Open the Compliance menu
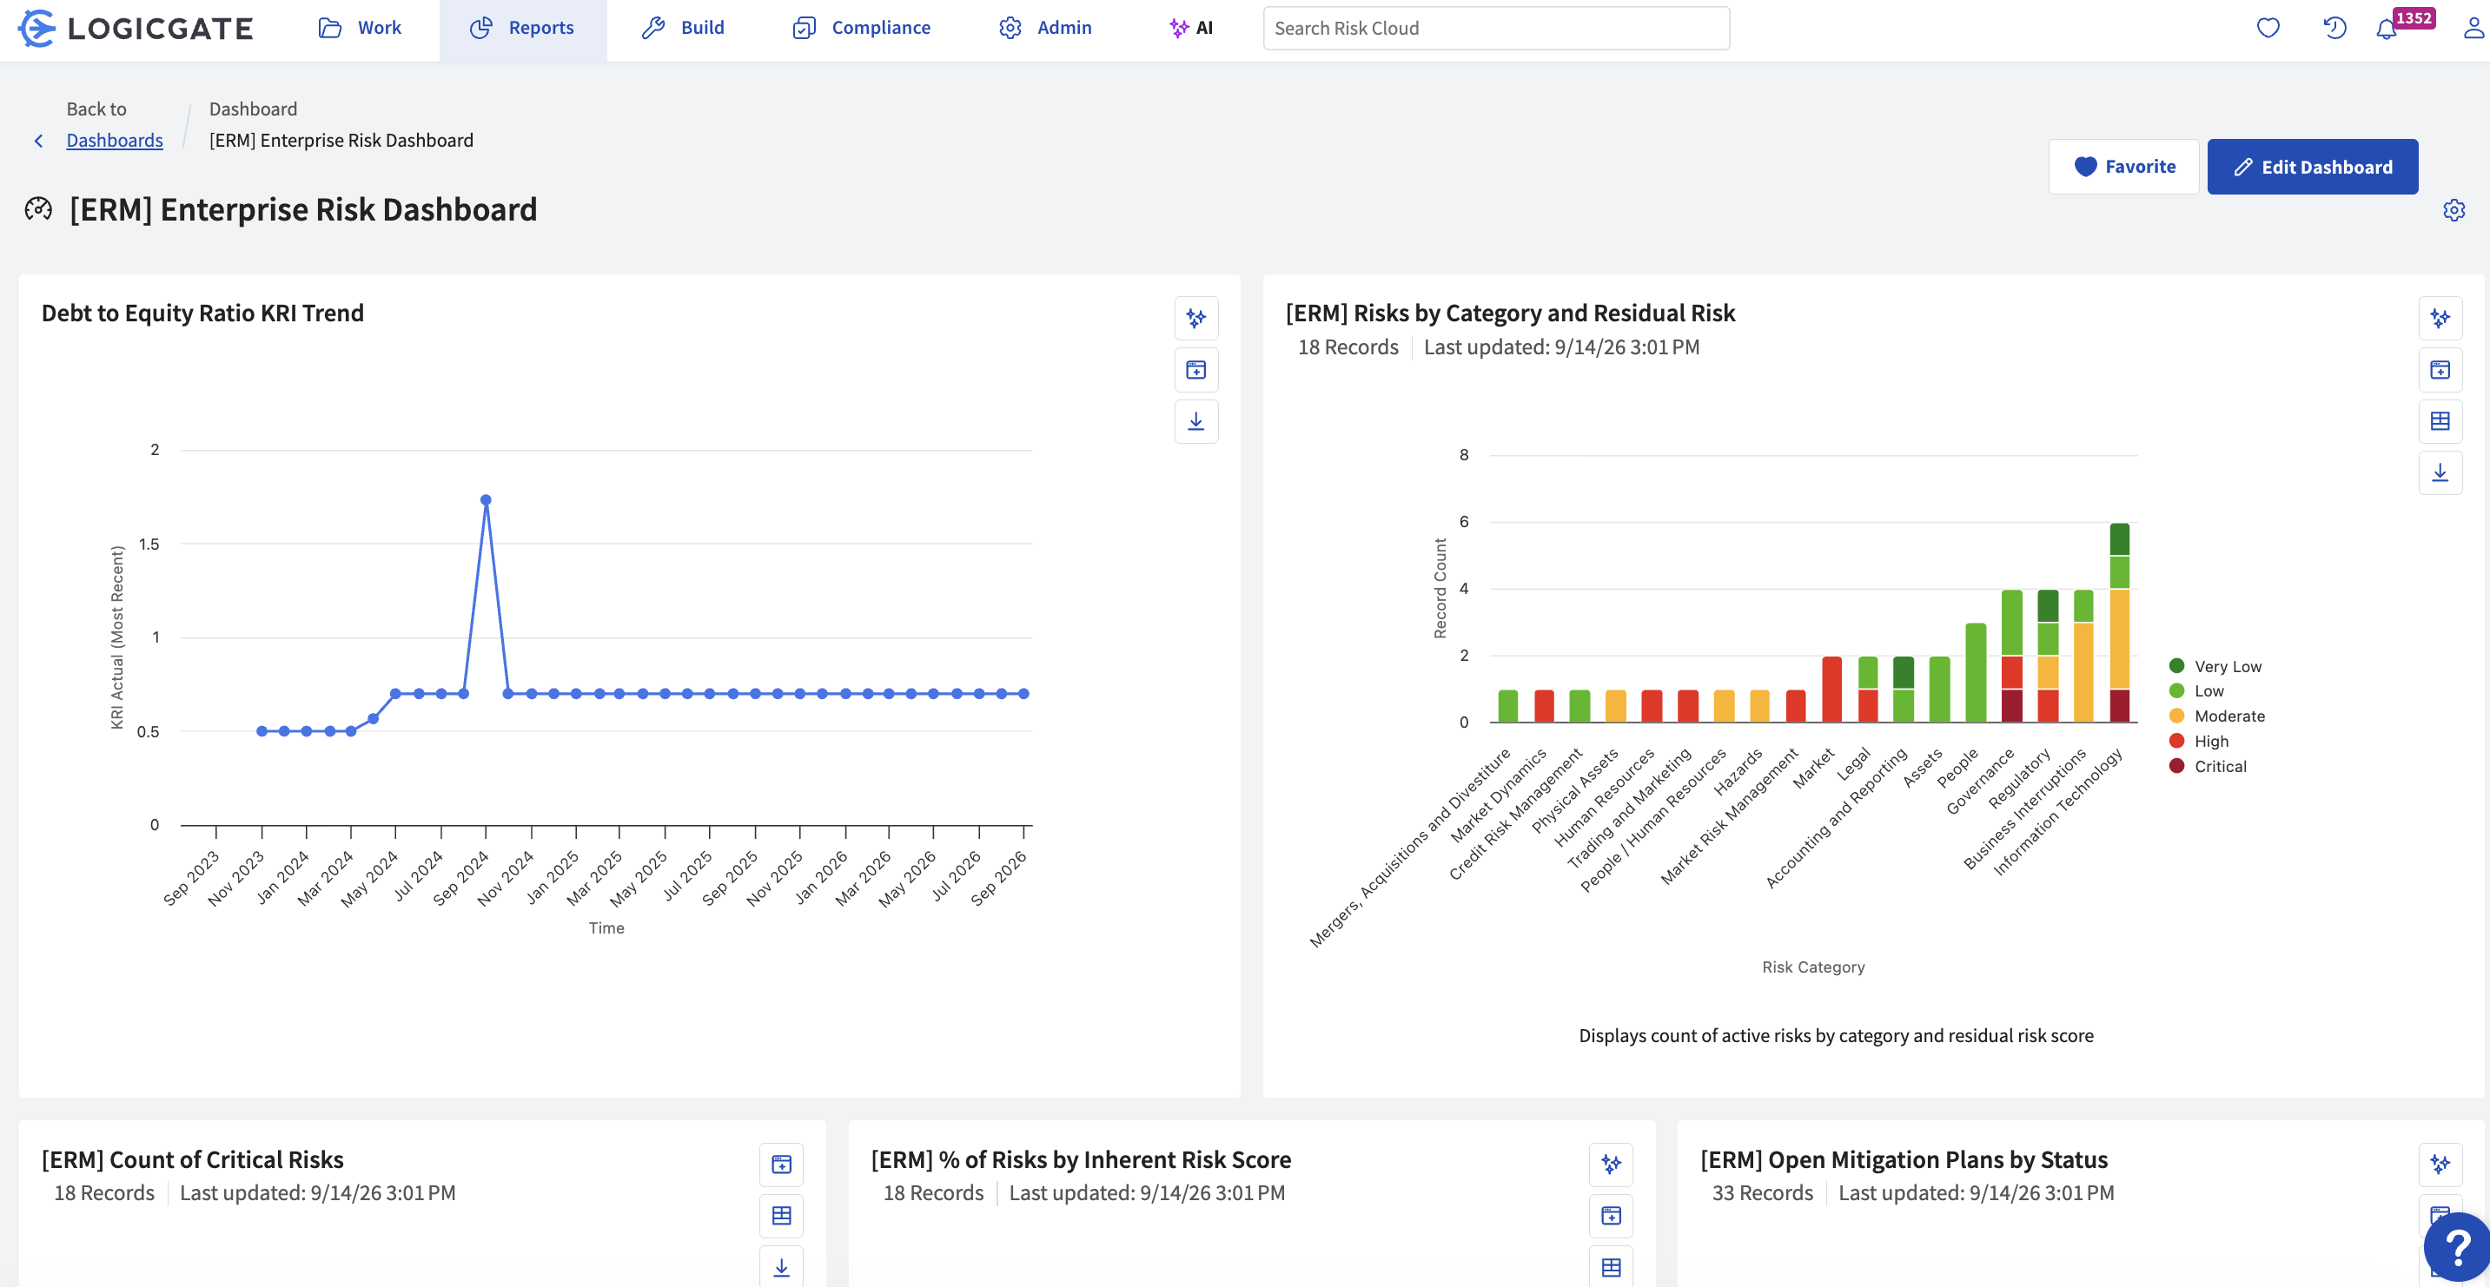Image resolution: width=2490 pixels, height=1287 pixels. point(861,28)
